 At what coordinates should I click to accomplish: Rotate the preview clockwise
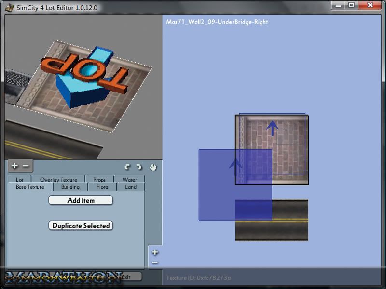139,167
